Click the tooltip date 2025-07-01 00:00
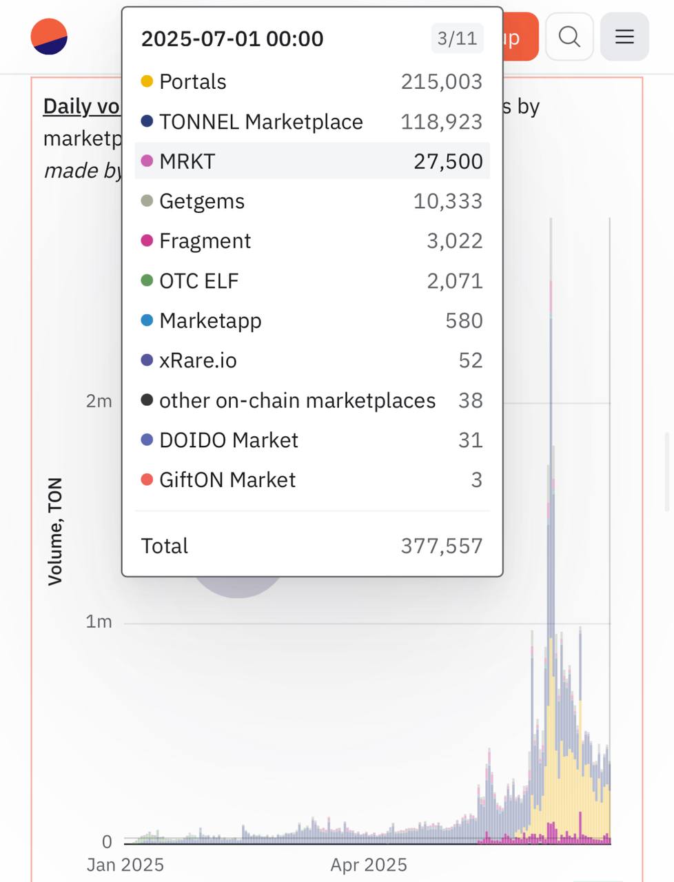 pos(232,39)
